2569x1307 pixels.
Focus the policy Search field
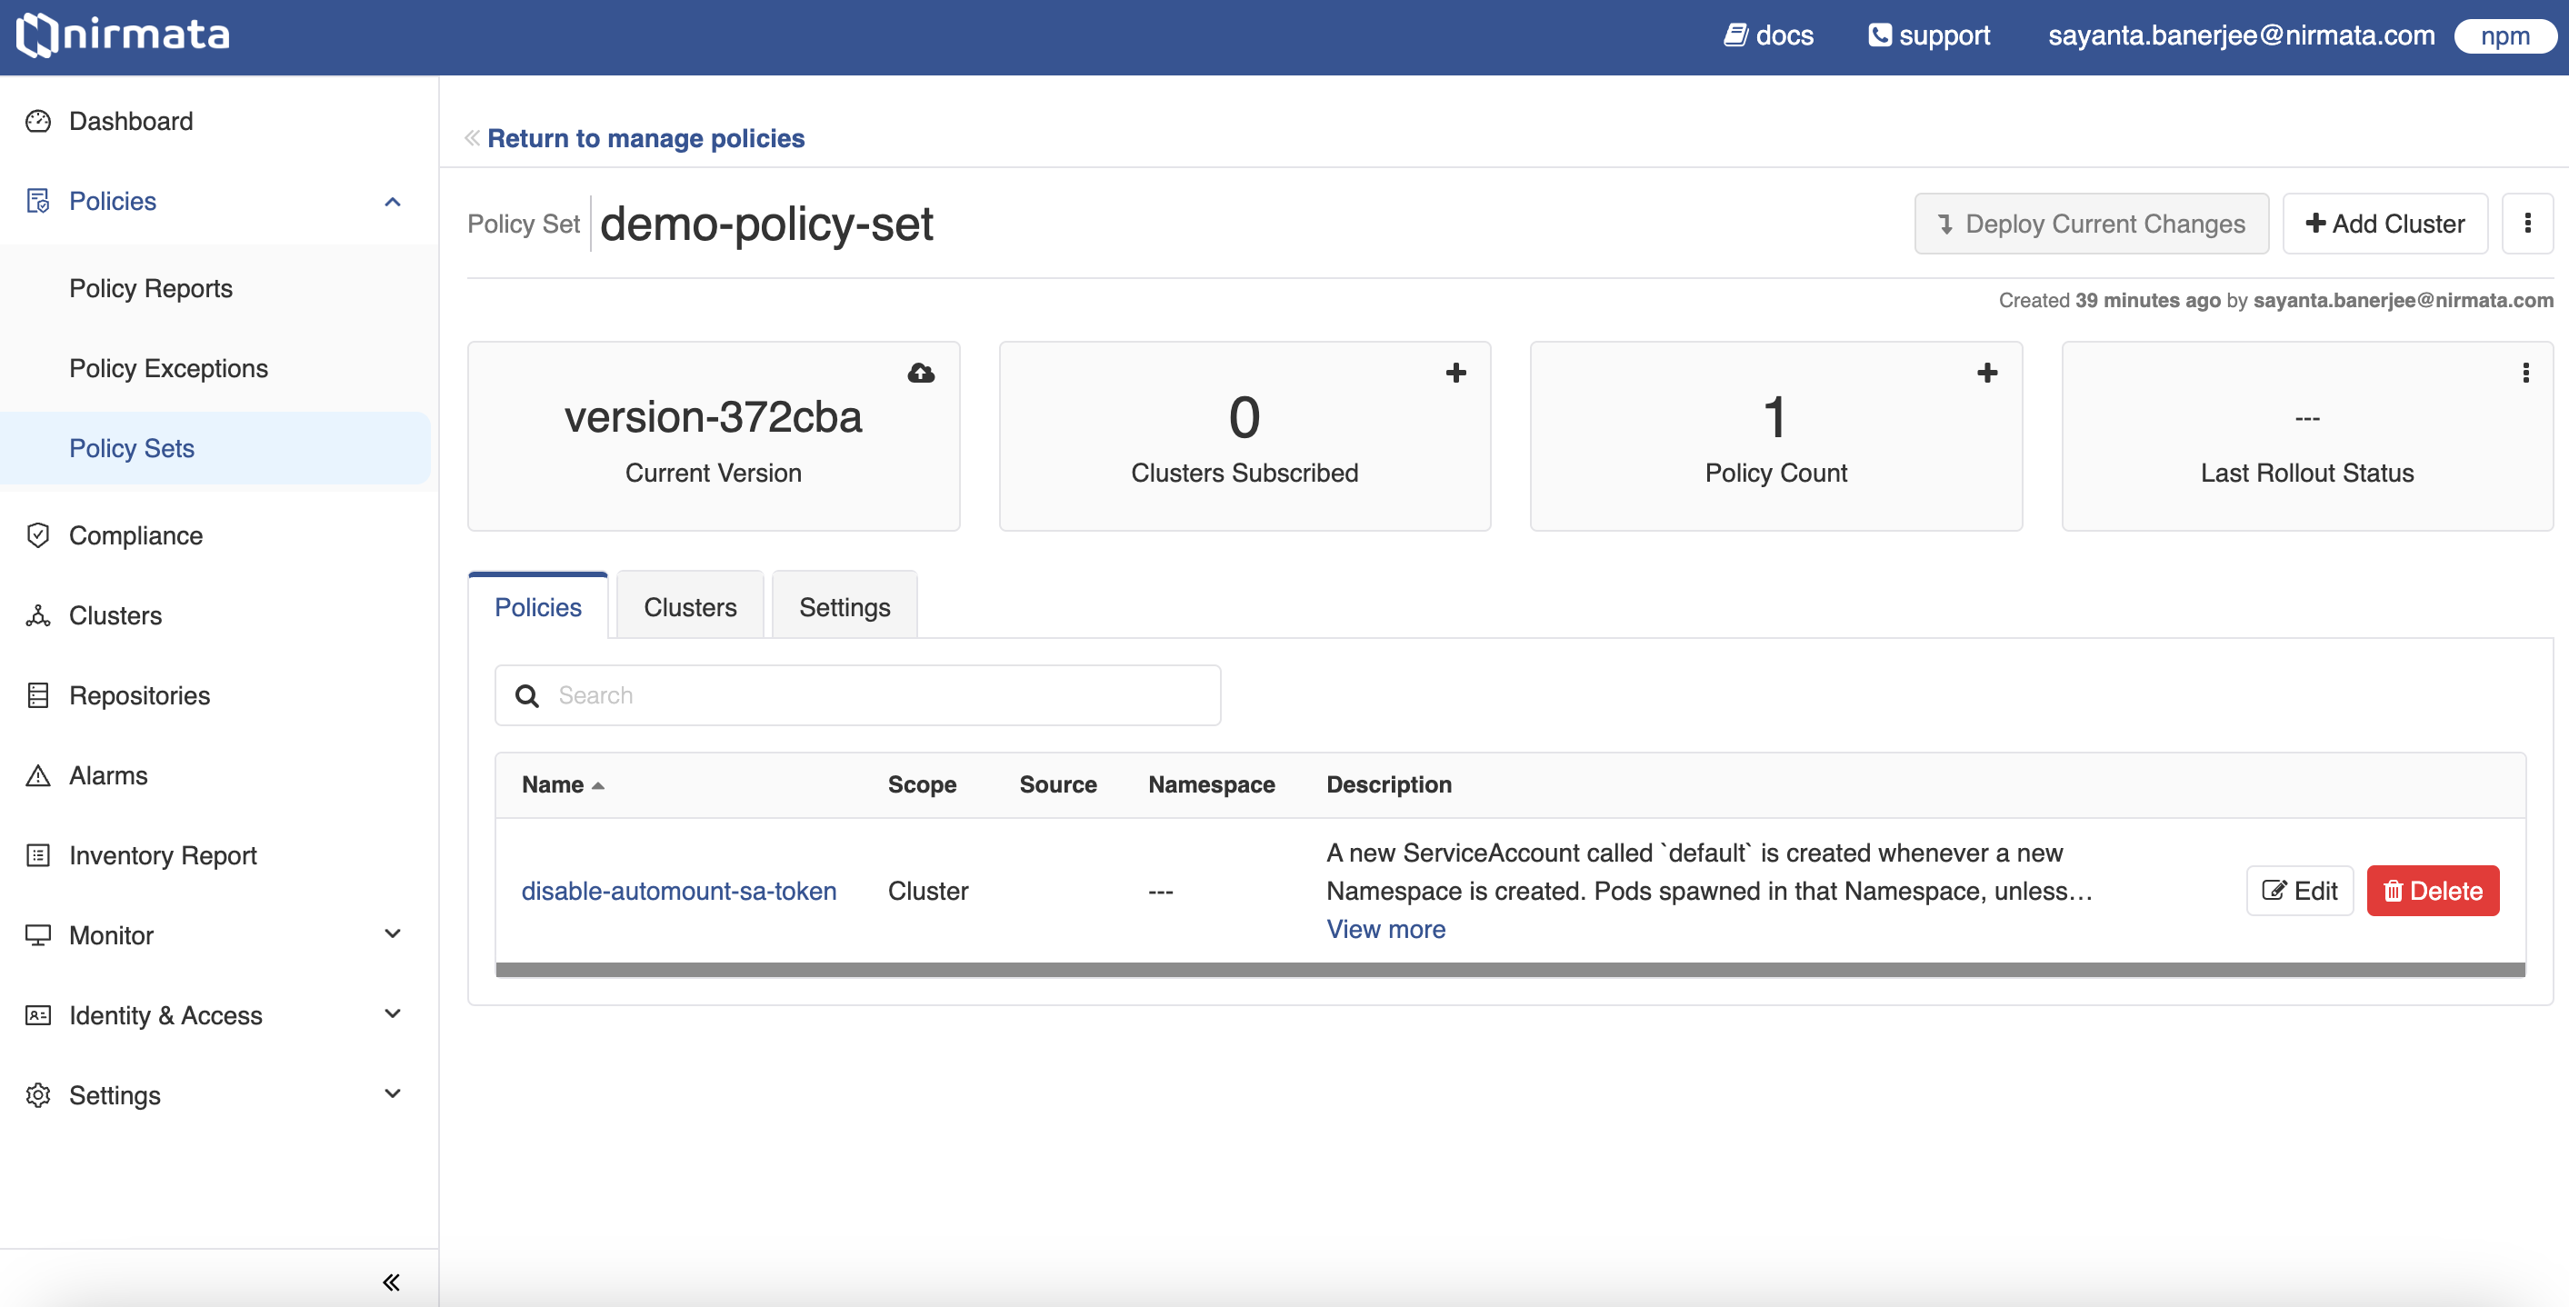[x=857, y=695]
